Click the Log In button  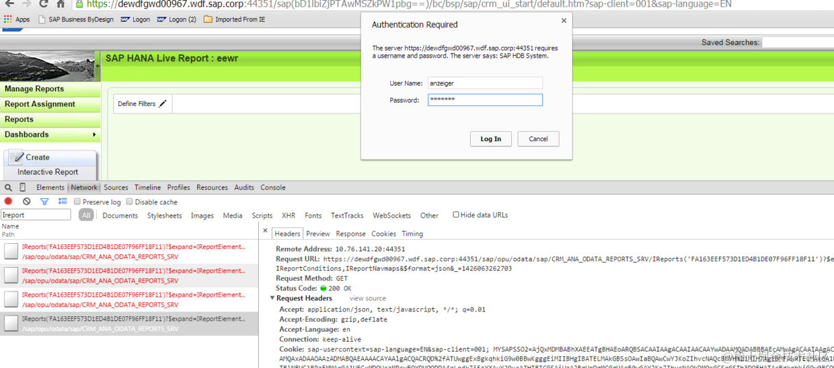tap(491, 139)
